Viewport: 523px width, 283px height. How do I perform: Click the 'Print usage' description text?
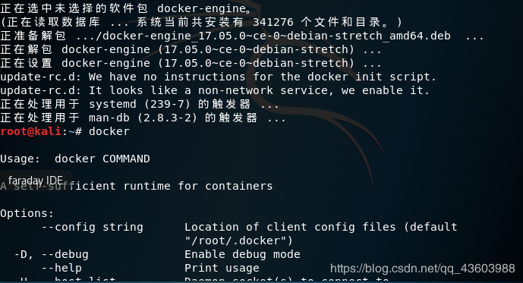(x=222, y=268)
